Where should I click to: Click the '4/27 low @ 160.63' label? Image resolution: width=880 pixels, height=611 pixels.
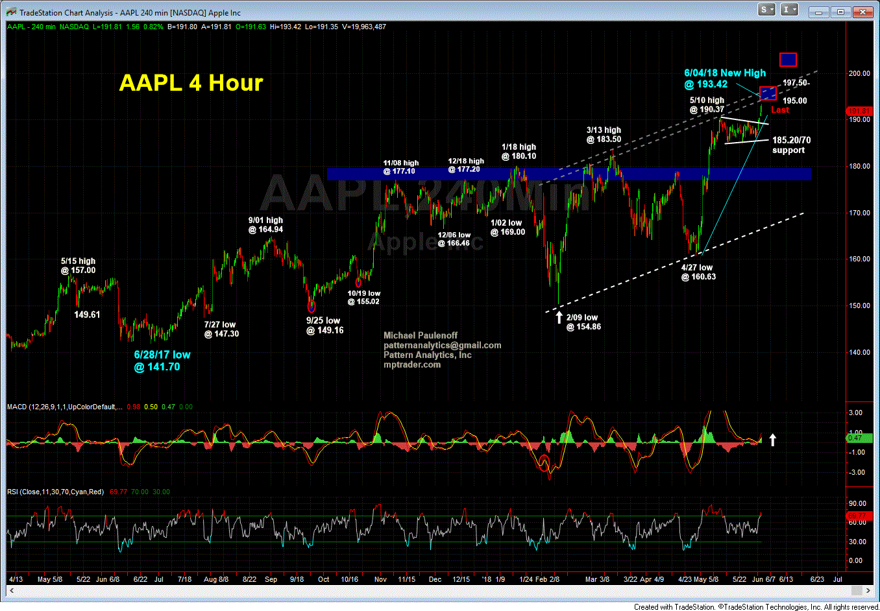[698, 272]
